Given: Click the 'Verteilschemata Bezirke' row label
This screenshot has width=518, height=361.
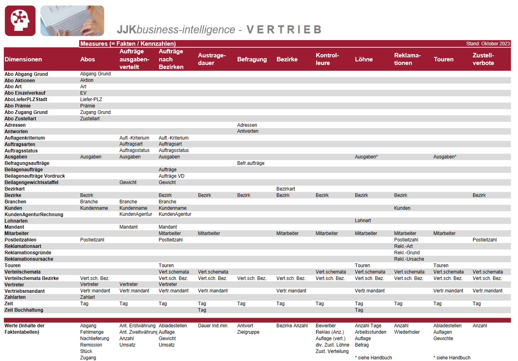Looking at the screenshot, I should [x=31, y=278].
